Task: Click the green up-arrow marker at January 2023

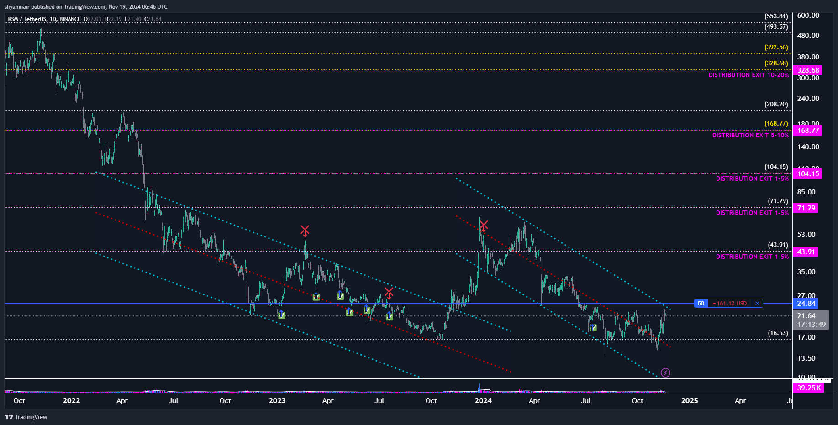Action: 282,315
